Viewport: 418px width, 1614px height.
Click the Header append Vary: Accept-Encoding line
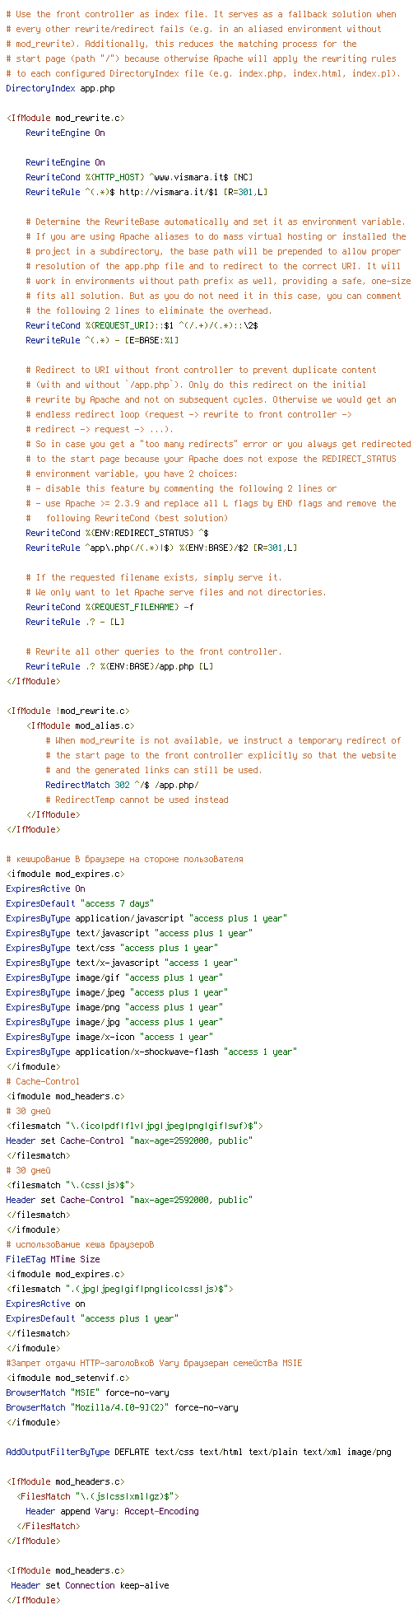112,1511
